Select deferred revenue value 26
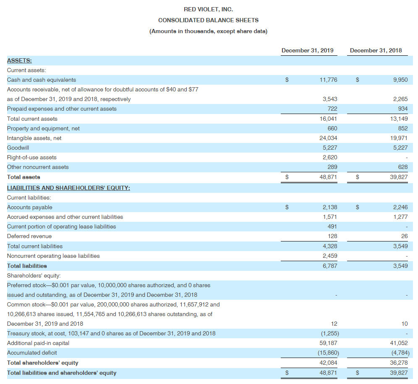The width and height of the screenshot is (418, 384). (404, 236)
